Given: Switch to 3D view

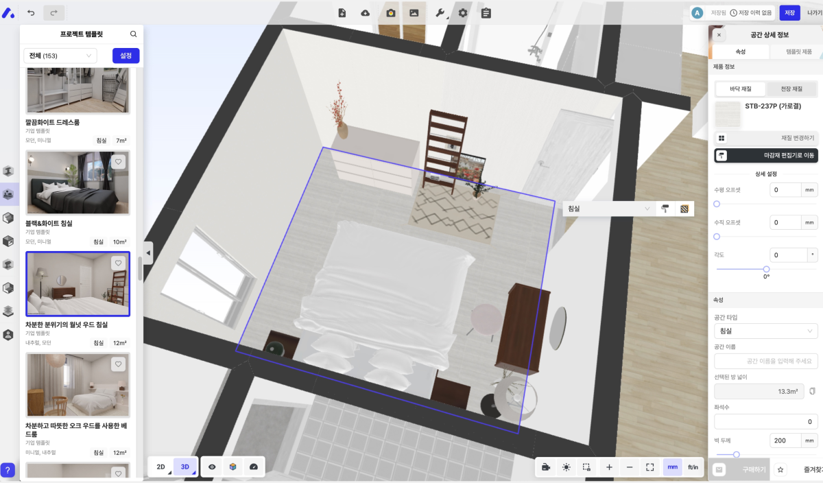Looking at the screenshot, I should point(185,467).
